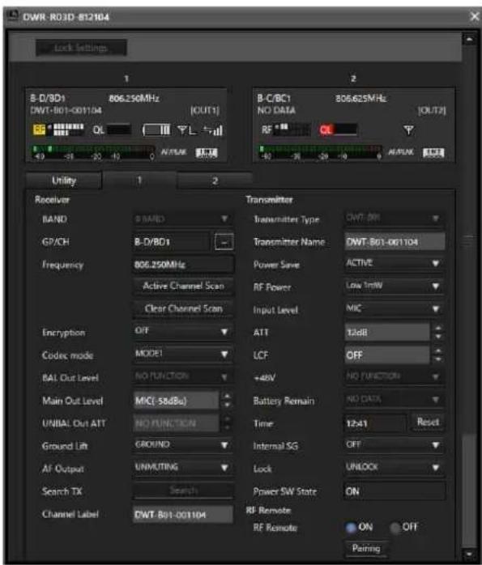This screenshot has height=565, width=482.
Task: Click channel 1 signal strength bars icon
Action: point(217,130)
